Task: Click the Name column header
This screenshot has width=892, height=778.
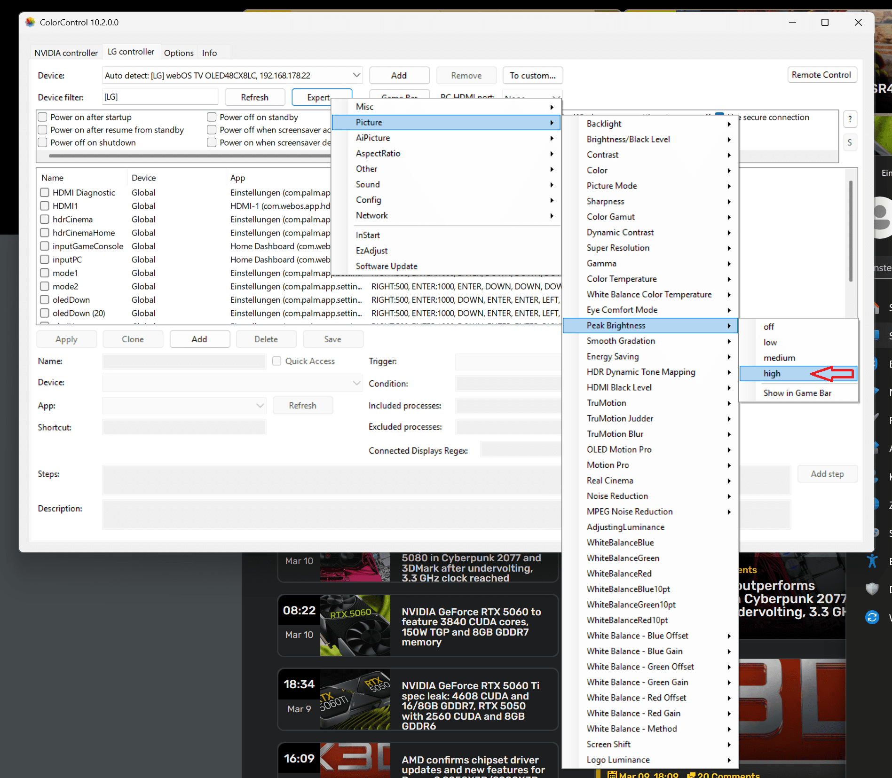Action: [52, 178]
